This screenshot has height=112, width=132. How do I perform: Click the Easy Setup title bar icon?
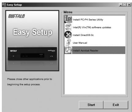pyautogui.click(x=4, y=5)
